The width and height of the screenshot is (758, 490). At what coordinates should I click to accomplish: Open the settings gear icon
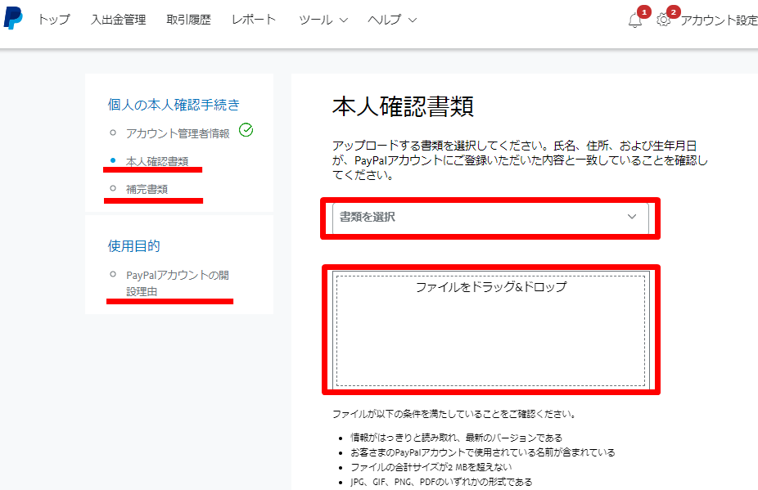coord(663,20)
